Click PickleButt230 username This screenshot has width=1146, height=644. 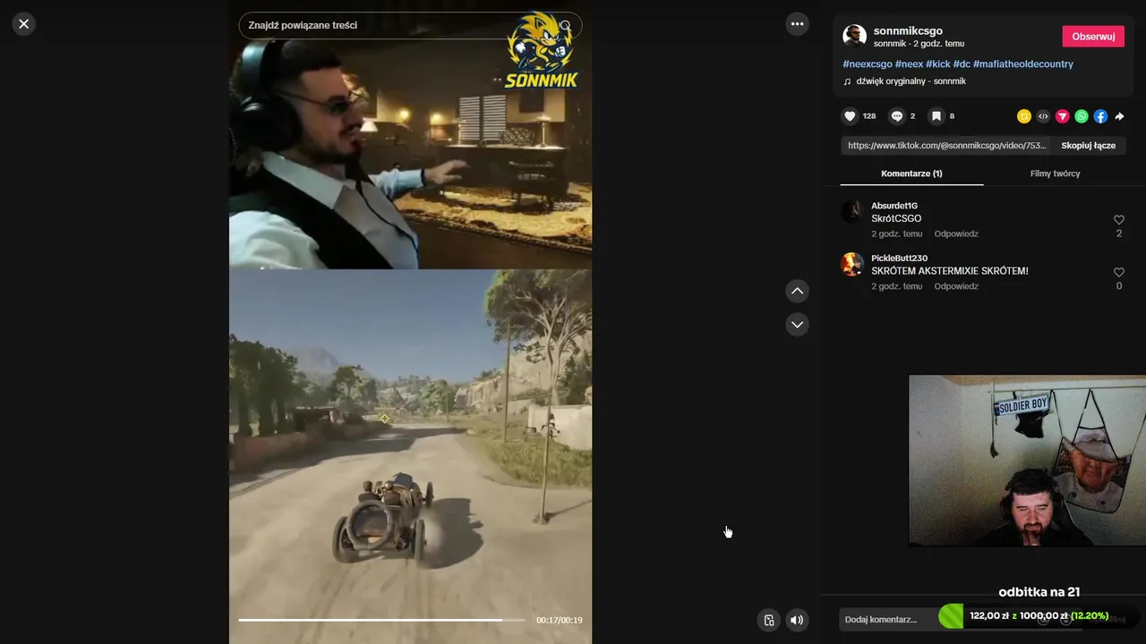coord(899,258)
